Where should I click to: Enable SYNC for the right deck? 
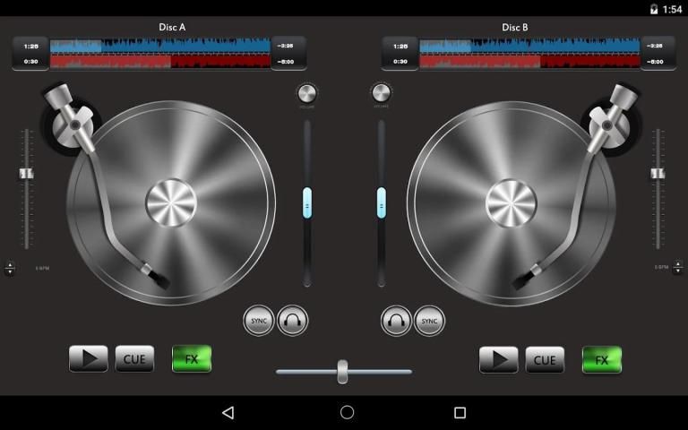point(429,320)
